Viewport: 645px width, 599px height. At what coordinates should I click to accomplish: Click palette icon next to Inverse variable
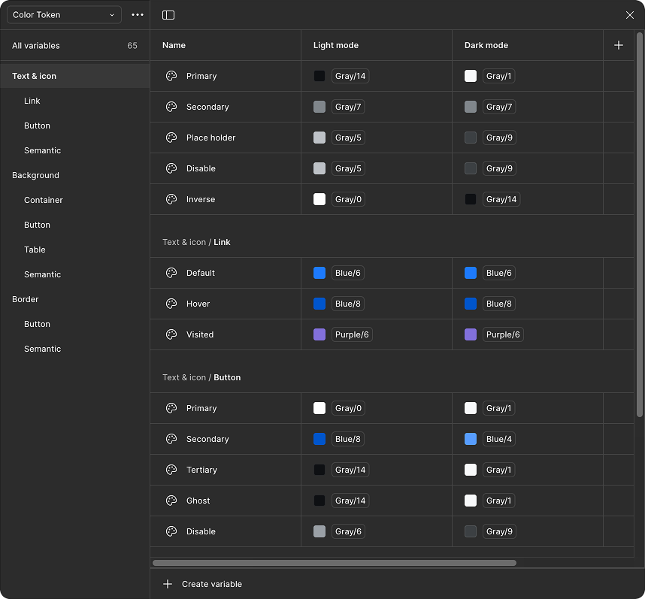(x=171, y=199)
